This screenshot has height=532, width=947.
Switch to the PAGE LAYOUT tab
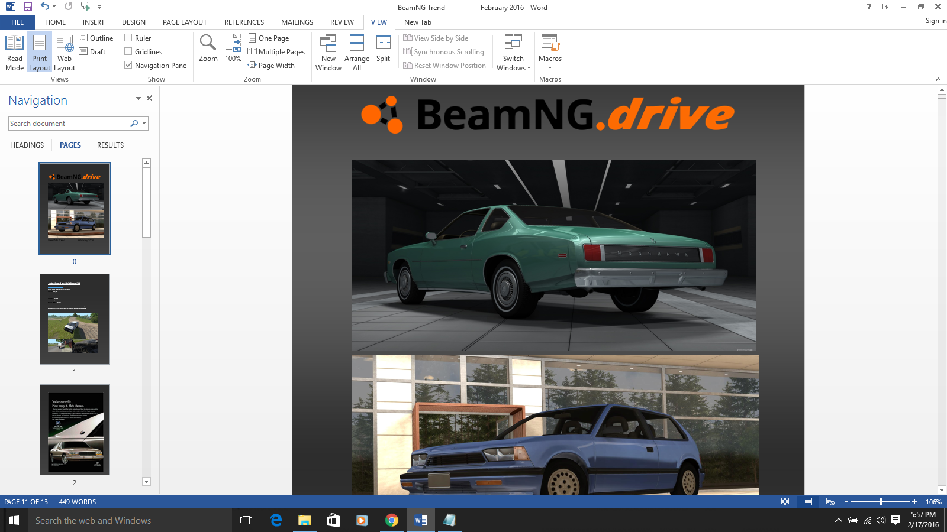click(x=185, y=22)
